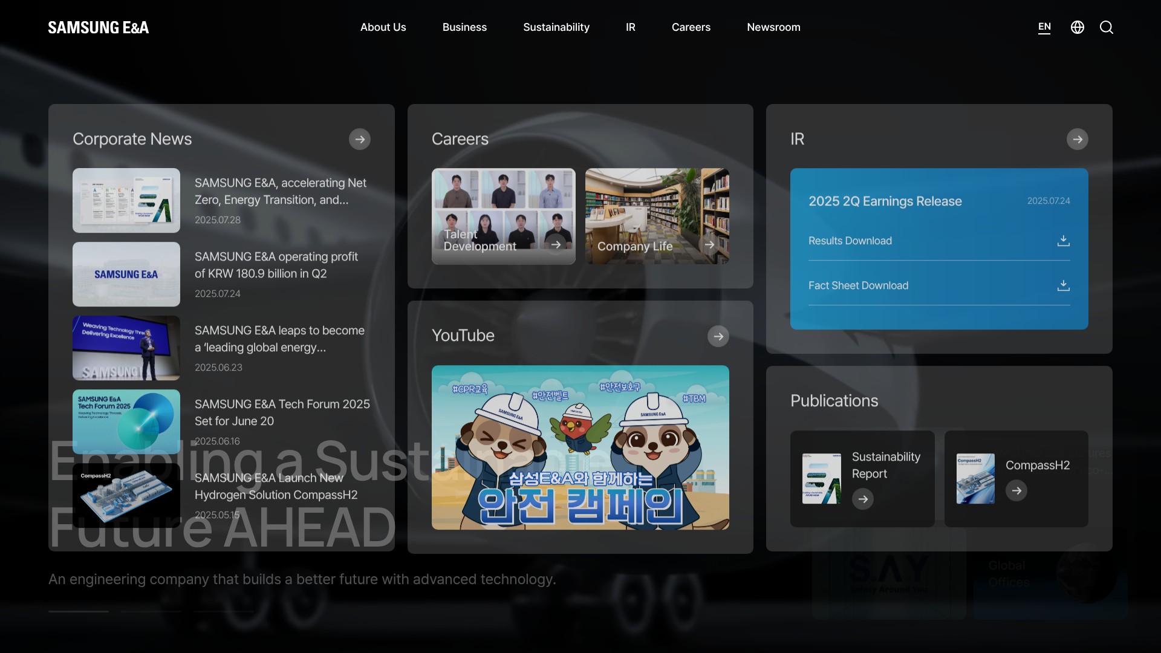The width and height of the screenshot is (1161, 653).
Task: Open the Business menu
Action: [464, 27]
